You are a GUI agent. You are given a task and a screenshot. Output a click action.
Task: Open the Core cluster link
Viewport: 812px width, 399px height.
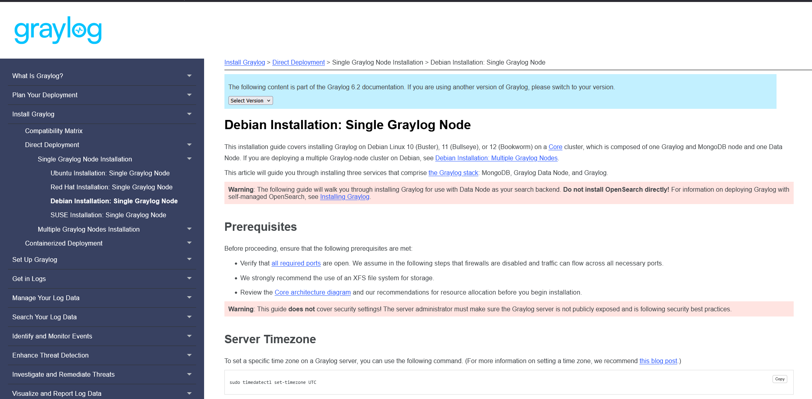click(555, 147)
